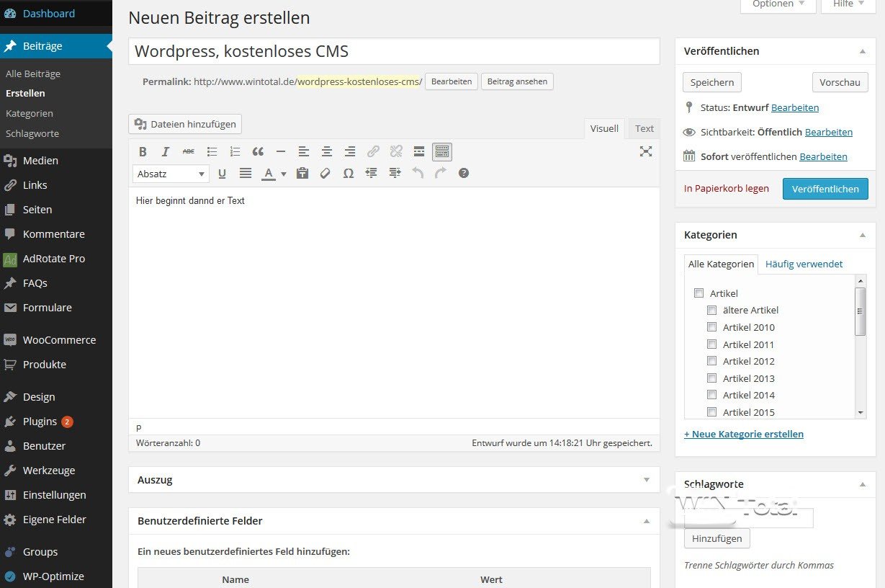Check the Artikel category
This screenshot has width=885, height=588.
[698, 293]
